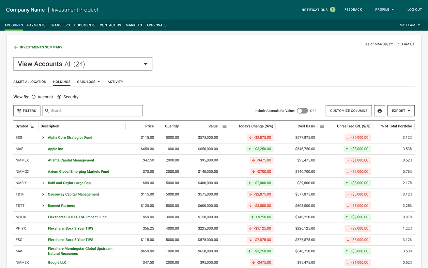Open Flexshare iBoxx 3 Year TIPS link

(71, 229)
